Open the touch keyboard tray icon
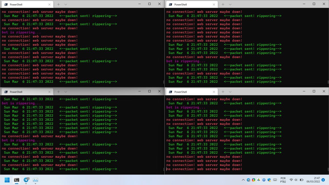 pos(275,180)
